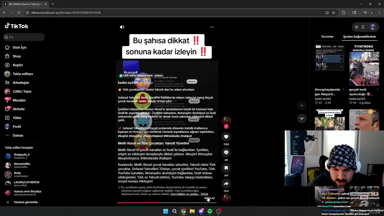This screenshot has height=216, width=384.
Task: Open browser extensions puzzle icon
Action: (344, 13)
